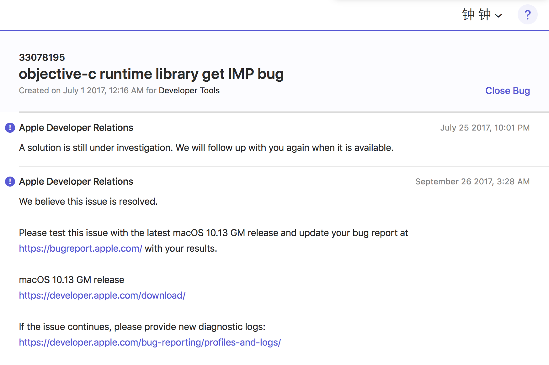Viewport: 549px width, 365px height.
Task: Click the July 25 2017, 10:01 PM timestamp
Action: click(485, 128)
